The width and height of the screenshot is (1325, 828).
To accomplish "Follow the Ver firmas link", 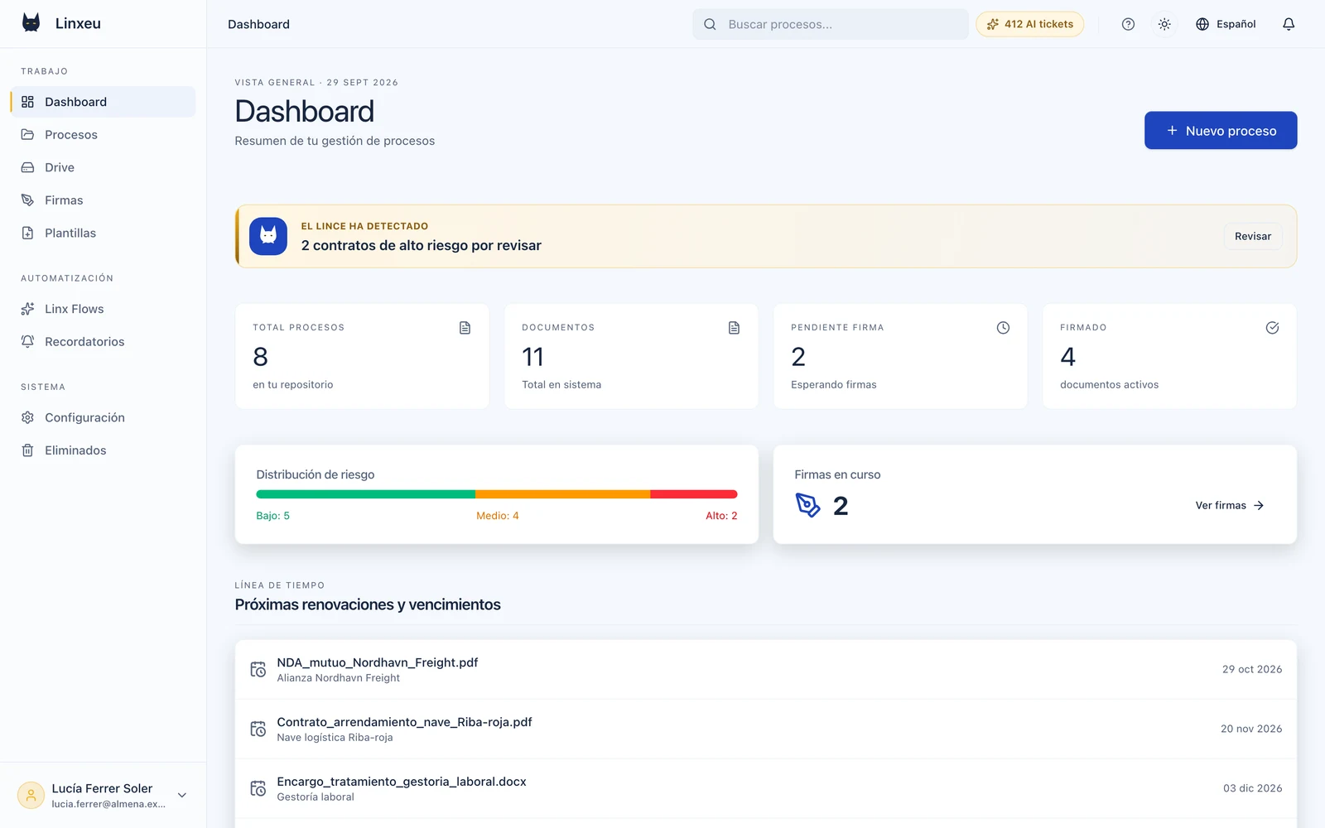I will [1230, 505].
